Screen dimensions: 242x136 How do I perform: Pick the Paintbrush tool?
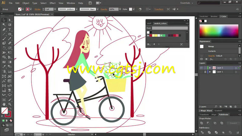tap(4, 39)
